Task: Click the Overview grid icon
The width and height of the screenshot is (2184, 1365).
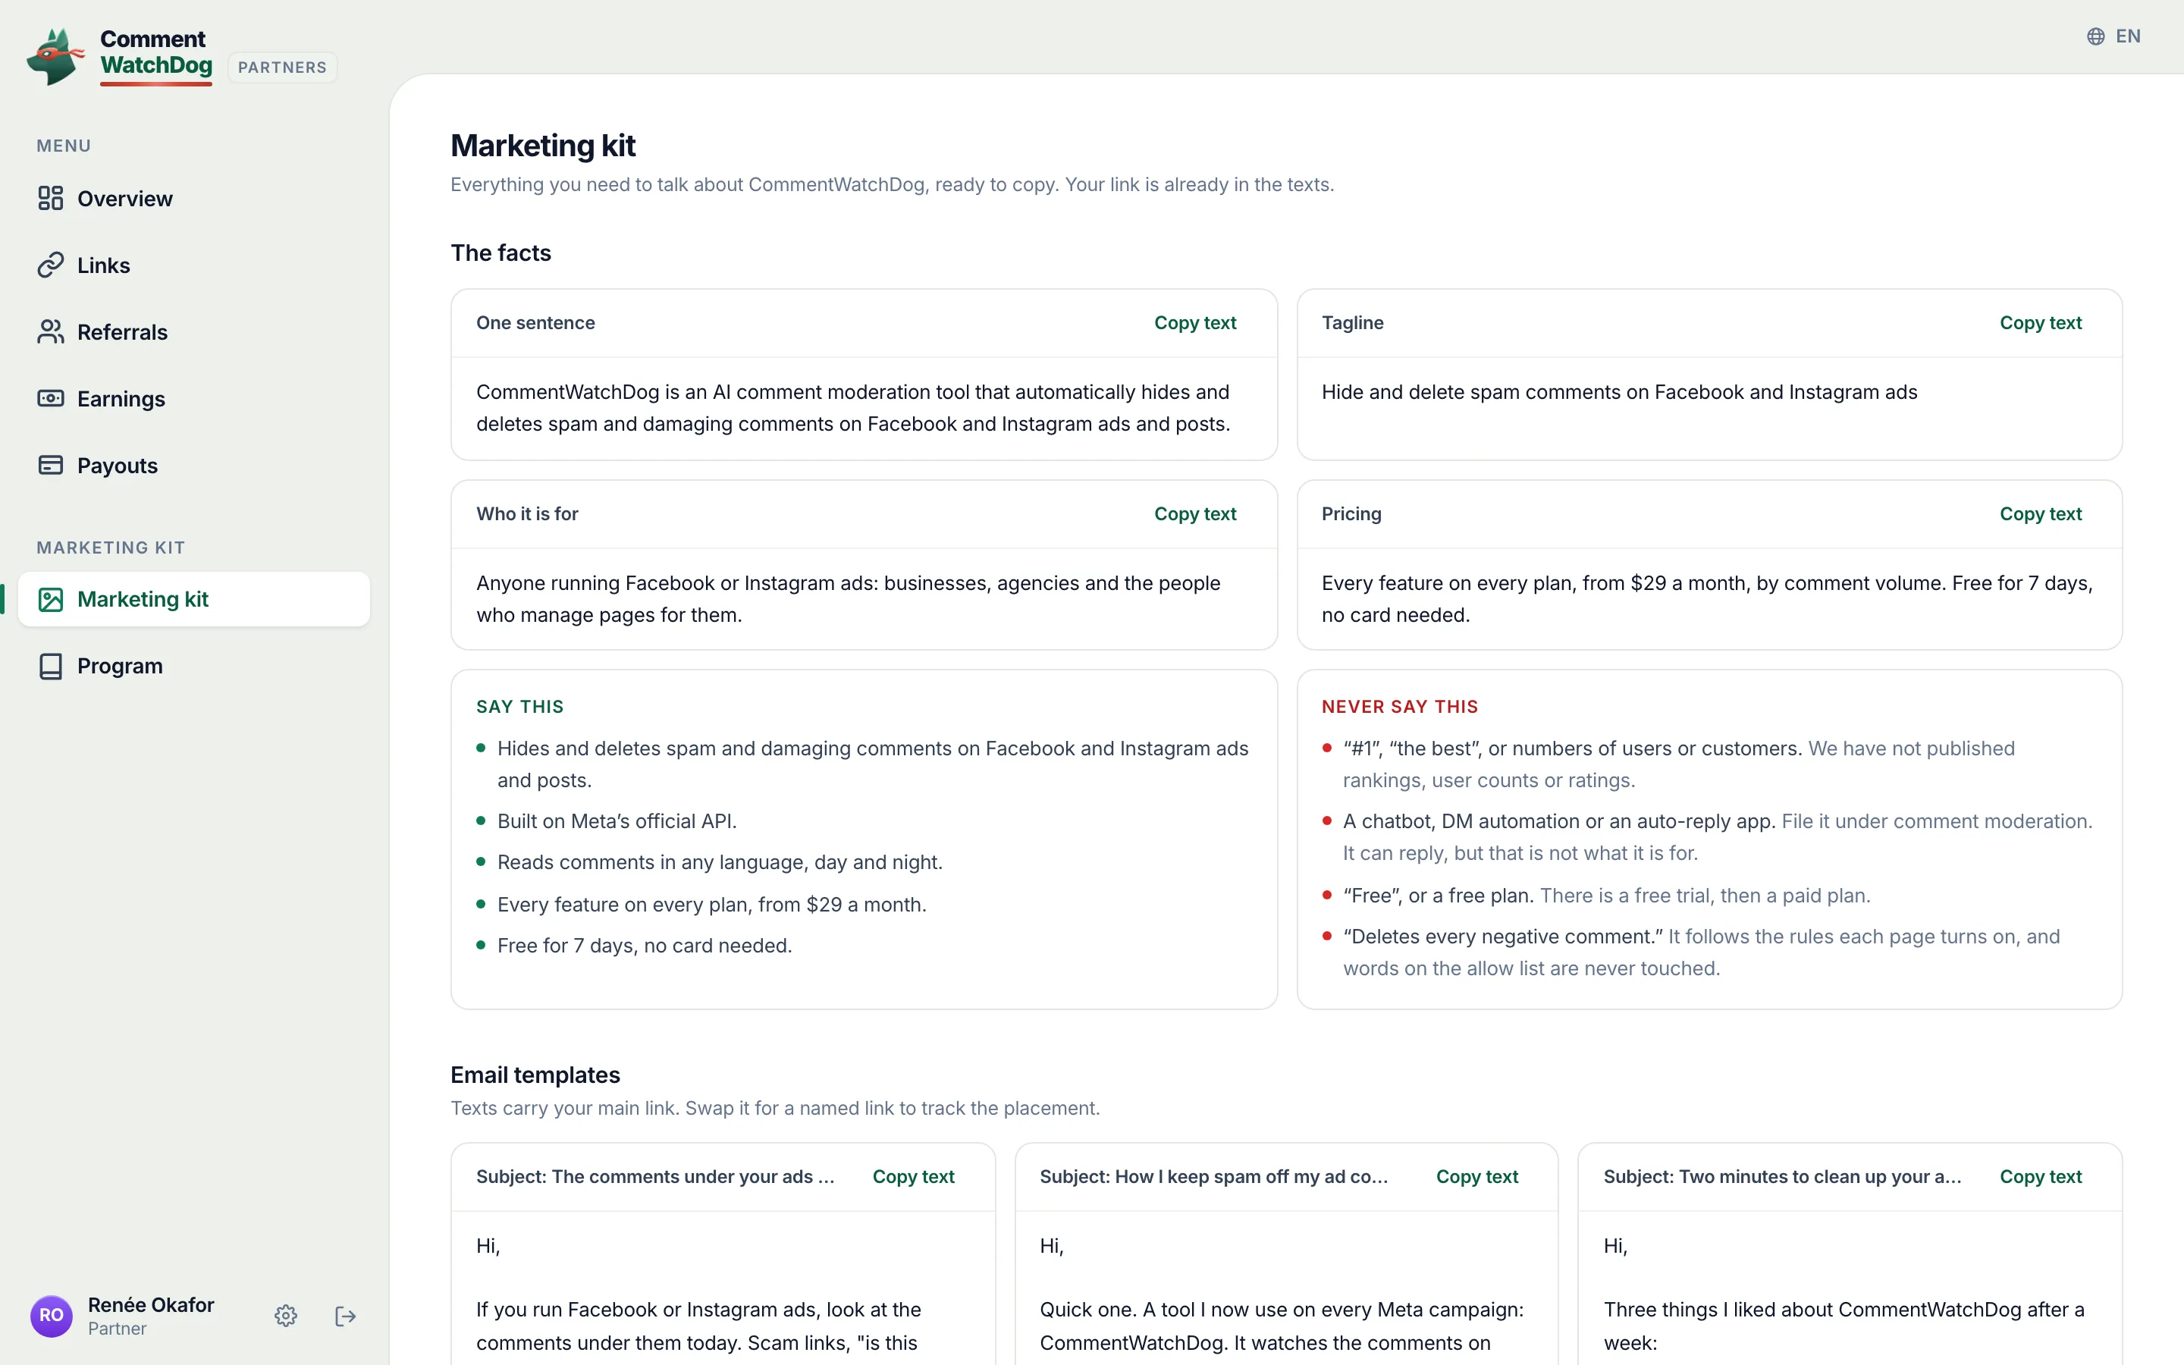Action: click(51, 199)
